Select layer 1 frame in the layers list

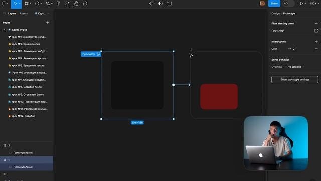click(x=27, y=160)
